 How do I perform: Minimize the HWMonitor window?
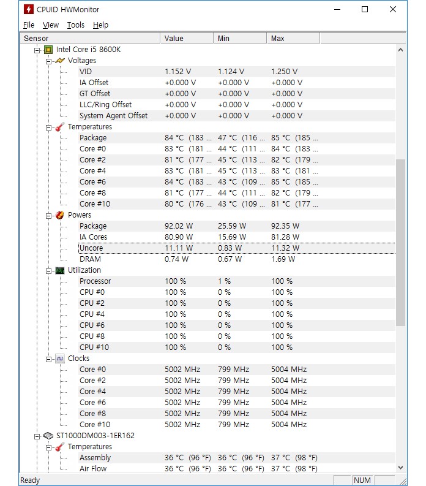337,9
